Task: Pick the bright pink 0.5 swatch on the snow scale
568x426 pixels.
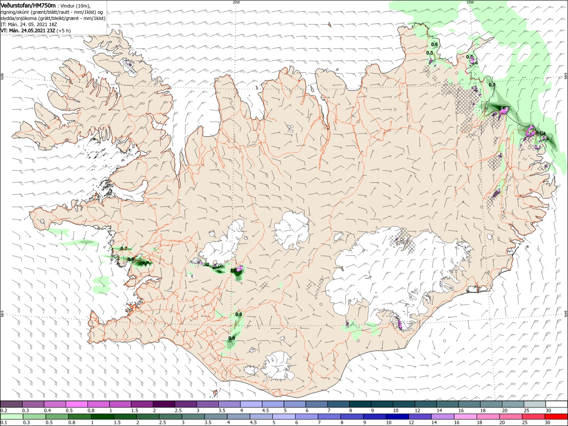Action: (x=77, y=404)
